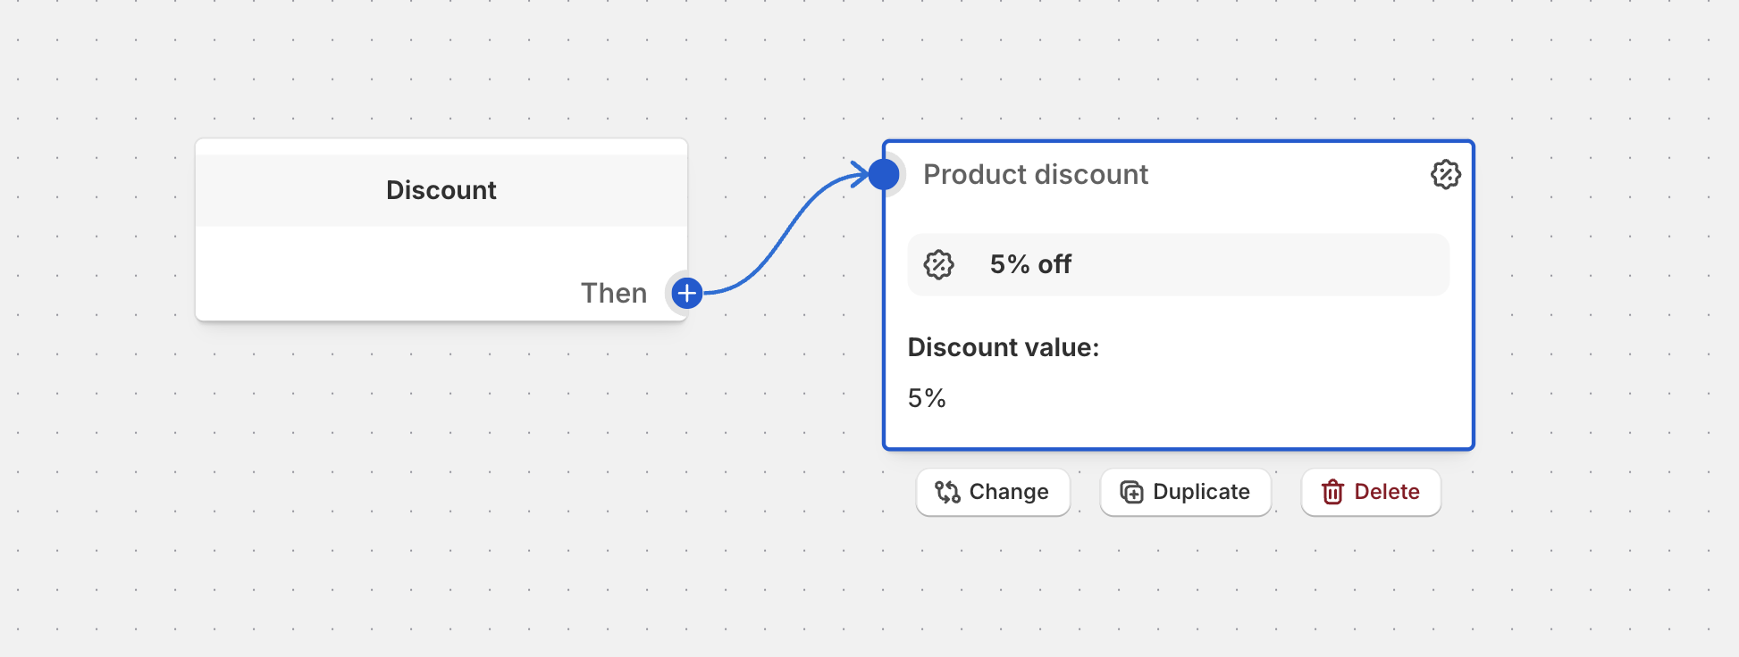This screenshot has width=1739, height=657.
Task: Click the Discount card header label
Action: [x=441, y=189]
